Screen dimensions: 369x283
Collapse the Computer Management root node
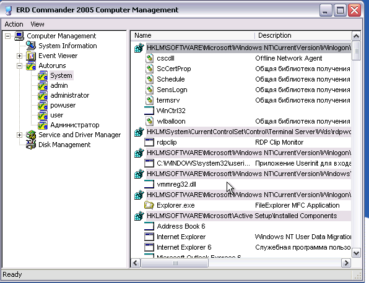tap(8, 36)
